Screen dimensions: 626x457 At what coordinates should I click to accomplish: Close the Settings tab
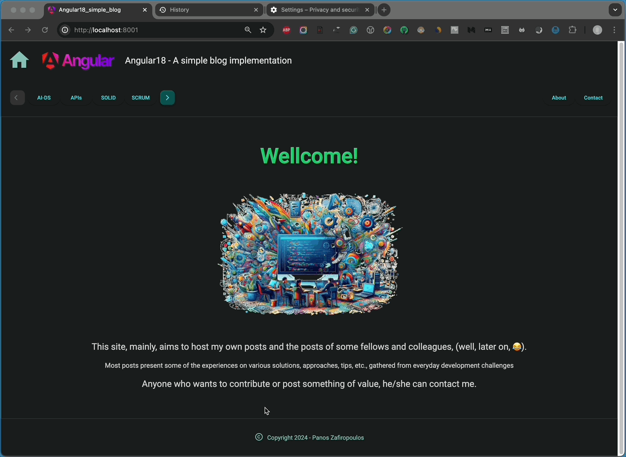tap(367, 10)
